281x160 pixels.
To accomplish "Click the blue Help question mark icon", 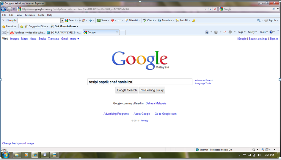I will 271,32.
